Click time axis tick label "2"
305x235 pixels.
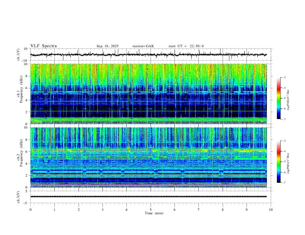79,210
